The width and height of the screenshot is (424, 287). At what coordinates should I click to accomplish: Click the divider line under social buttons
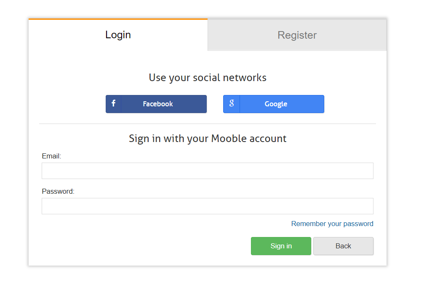pos(208,124)
